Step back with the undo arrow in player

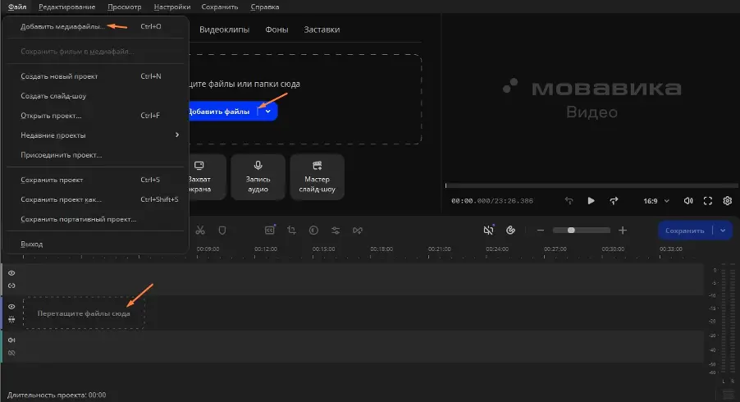569,200
